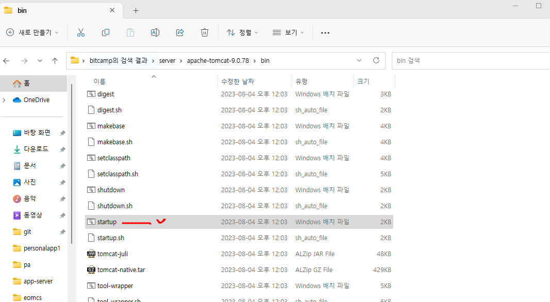Click the Cut scissors icon

(x=81, y=32)
